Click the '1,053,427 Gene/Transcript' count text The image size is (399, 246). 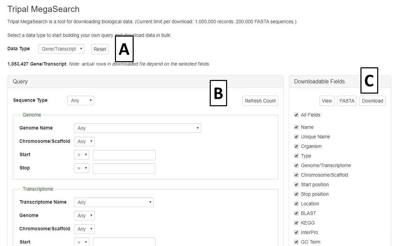(x=37, y=64)
